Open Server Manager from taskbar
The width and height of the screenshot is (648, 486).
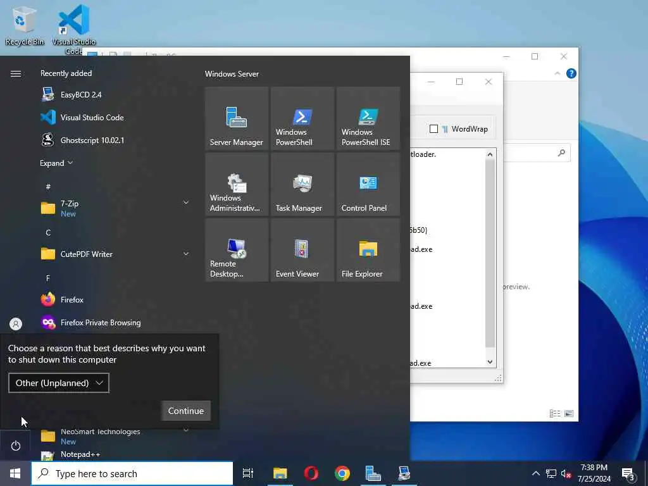tap(373, 473)
